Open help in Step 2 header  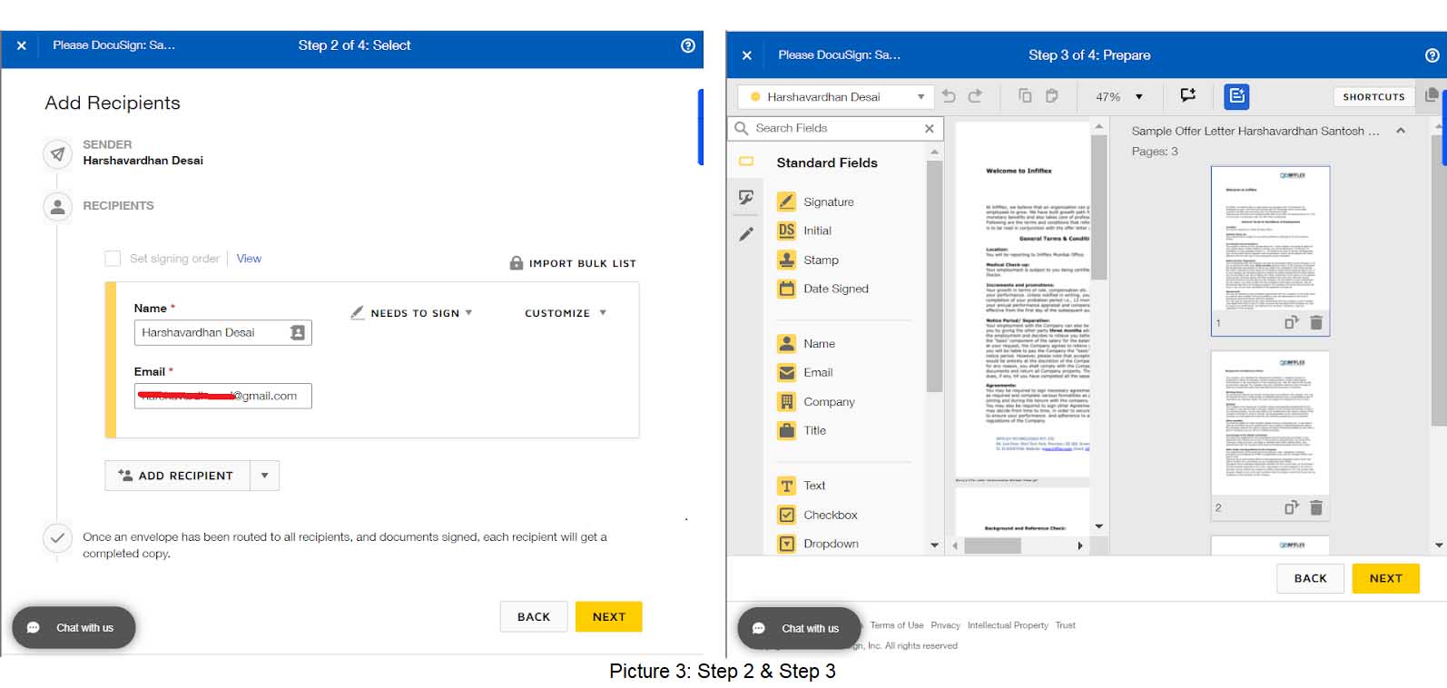click(x=688, y=45)
